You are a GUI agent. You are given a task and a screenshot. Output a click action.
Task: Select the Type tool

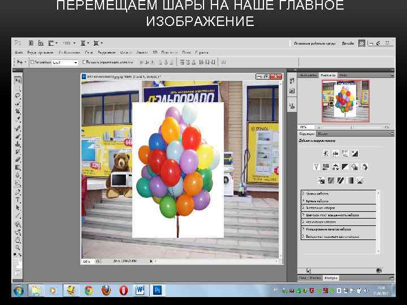pyautogui.click(x=18, y=200)
